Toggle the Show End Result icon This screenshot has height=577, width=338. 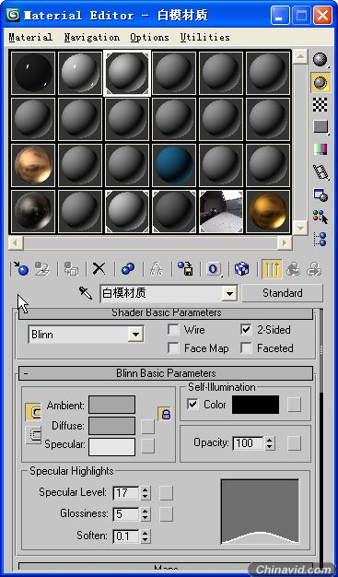[x=272, y=268]
